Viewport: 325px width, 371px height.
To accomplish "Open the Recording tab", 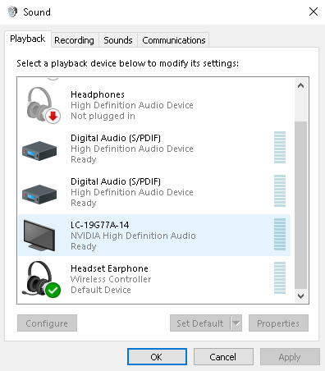I will point(74,40).
